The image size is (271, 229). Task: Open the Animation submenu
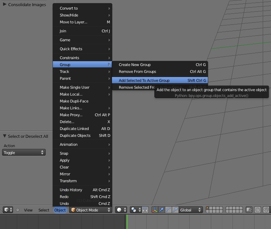[82, 145]
